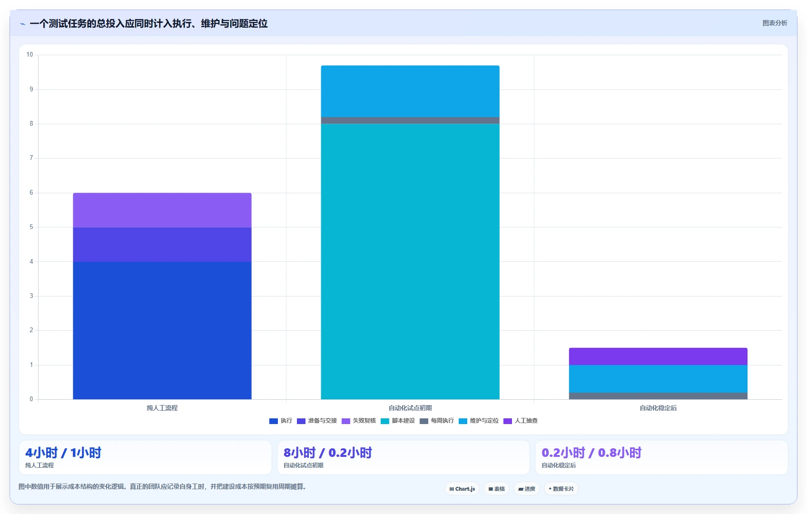Screen dimensions: 807x514
Task: Click the 维护与定位 legend color swatch
Action: pyautogui.click(x=463, y=421)
